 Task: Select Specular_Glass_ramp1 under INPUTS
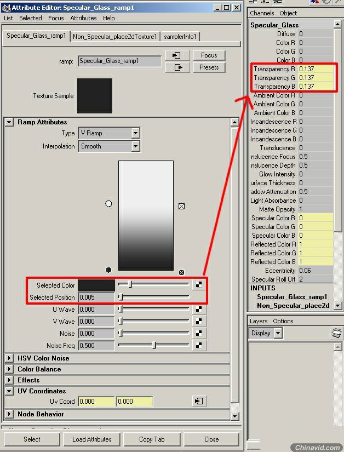tap(292, 297)
